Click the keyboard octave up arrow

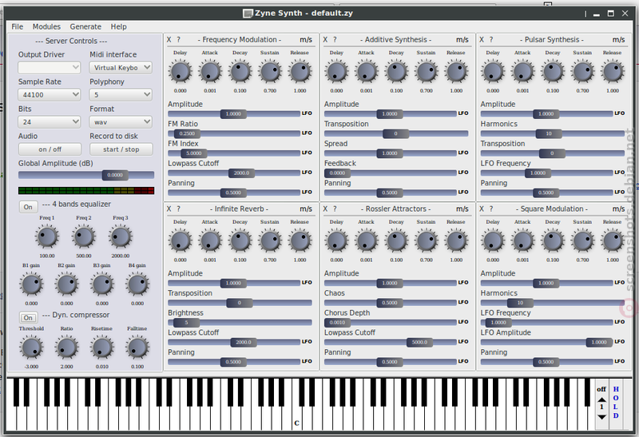602,399
